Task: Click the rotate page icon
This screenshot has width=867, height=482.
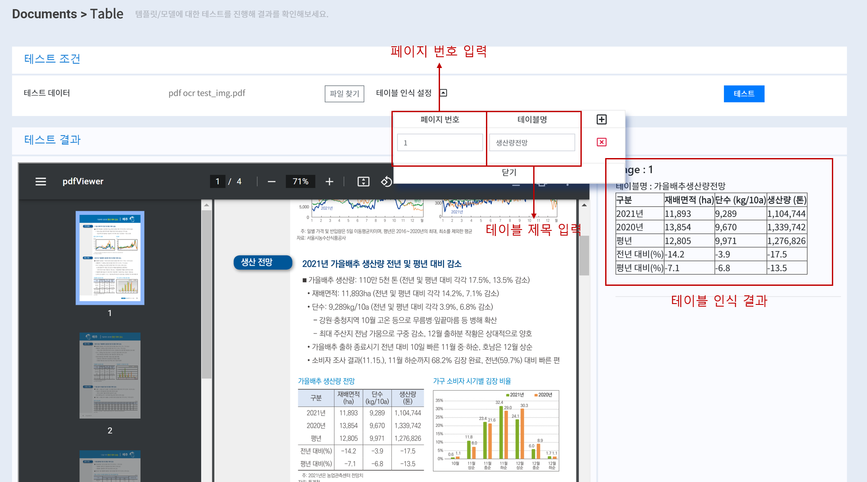Action: click(x=386, y=181)
